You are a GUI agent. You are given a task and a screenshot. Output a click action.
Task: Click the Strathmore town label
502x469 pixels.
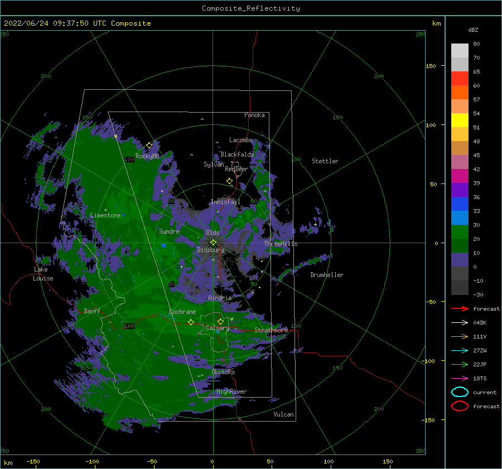pos(271,330)
